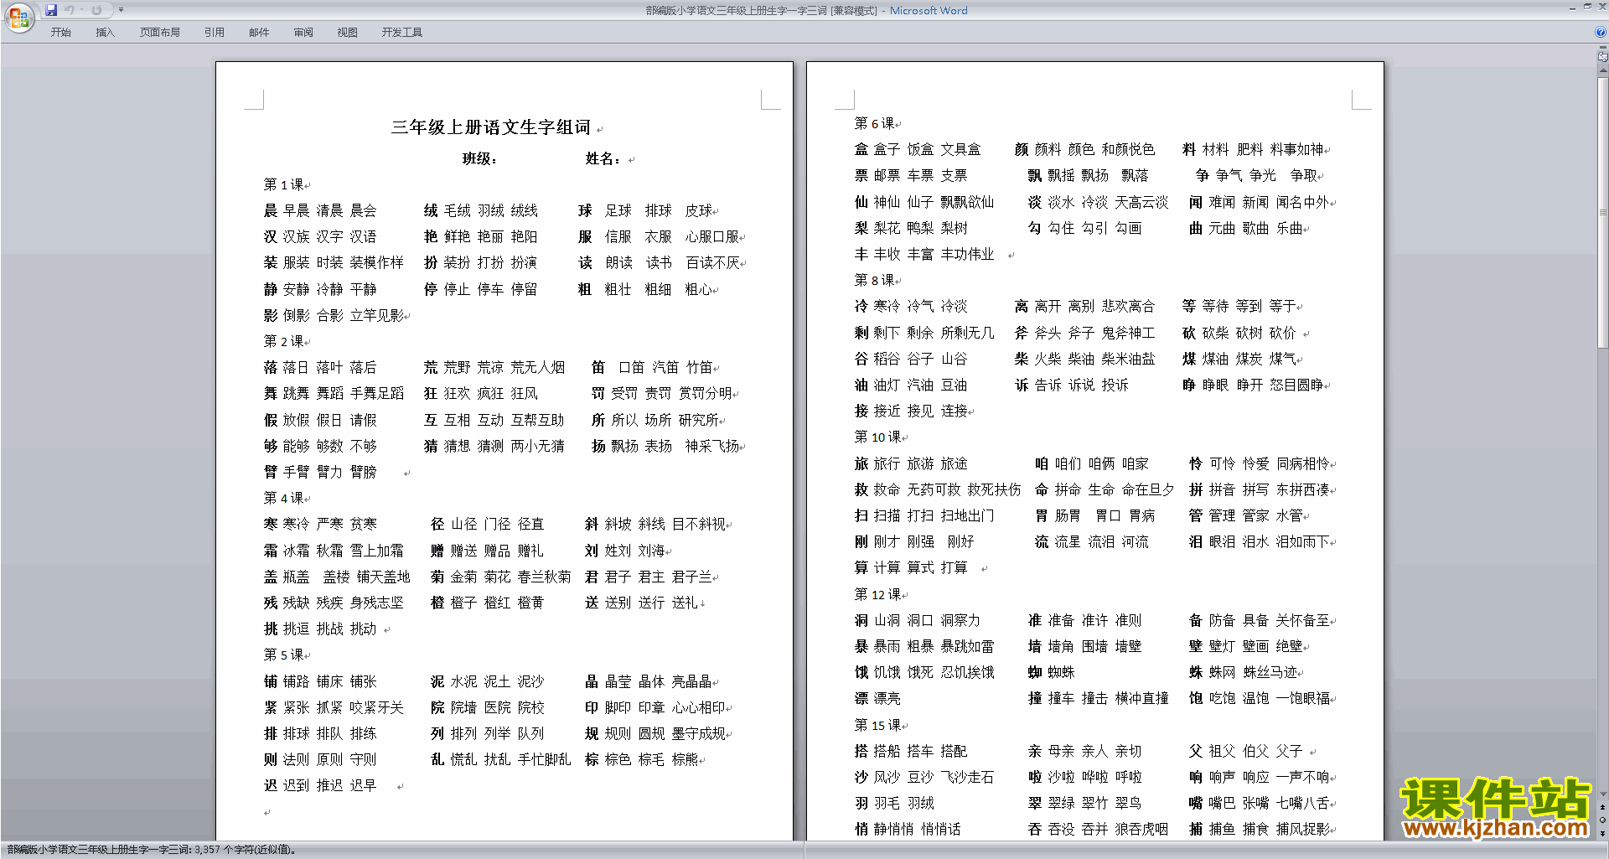Click the phrase 蛛丝马迹
Viewport: 1609px width, 859px height.
click(1270, 673)
